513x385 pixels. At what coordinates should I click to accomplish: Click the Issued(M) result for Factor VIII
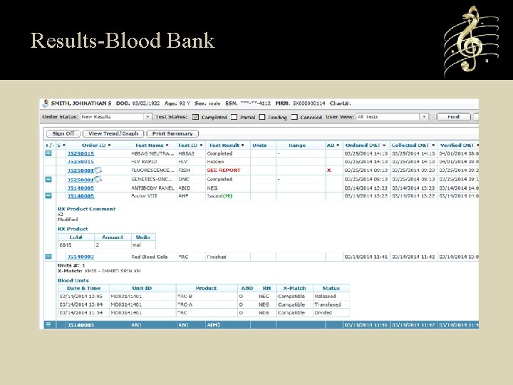coord(219,196)
